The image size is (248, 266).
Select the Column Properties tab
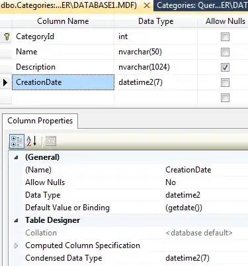(x=40, y=121)
